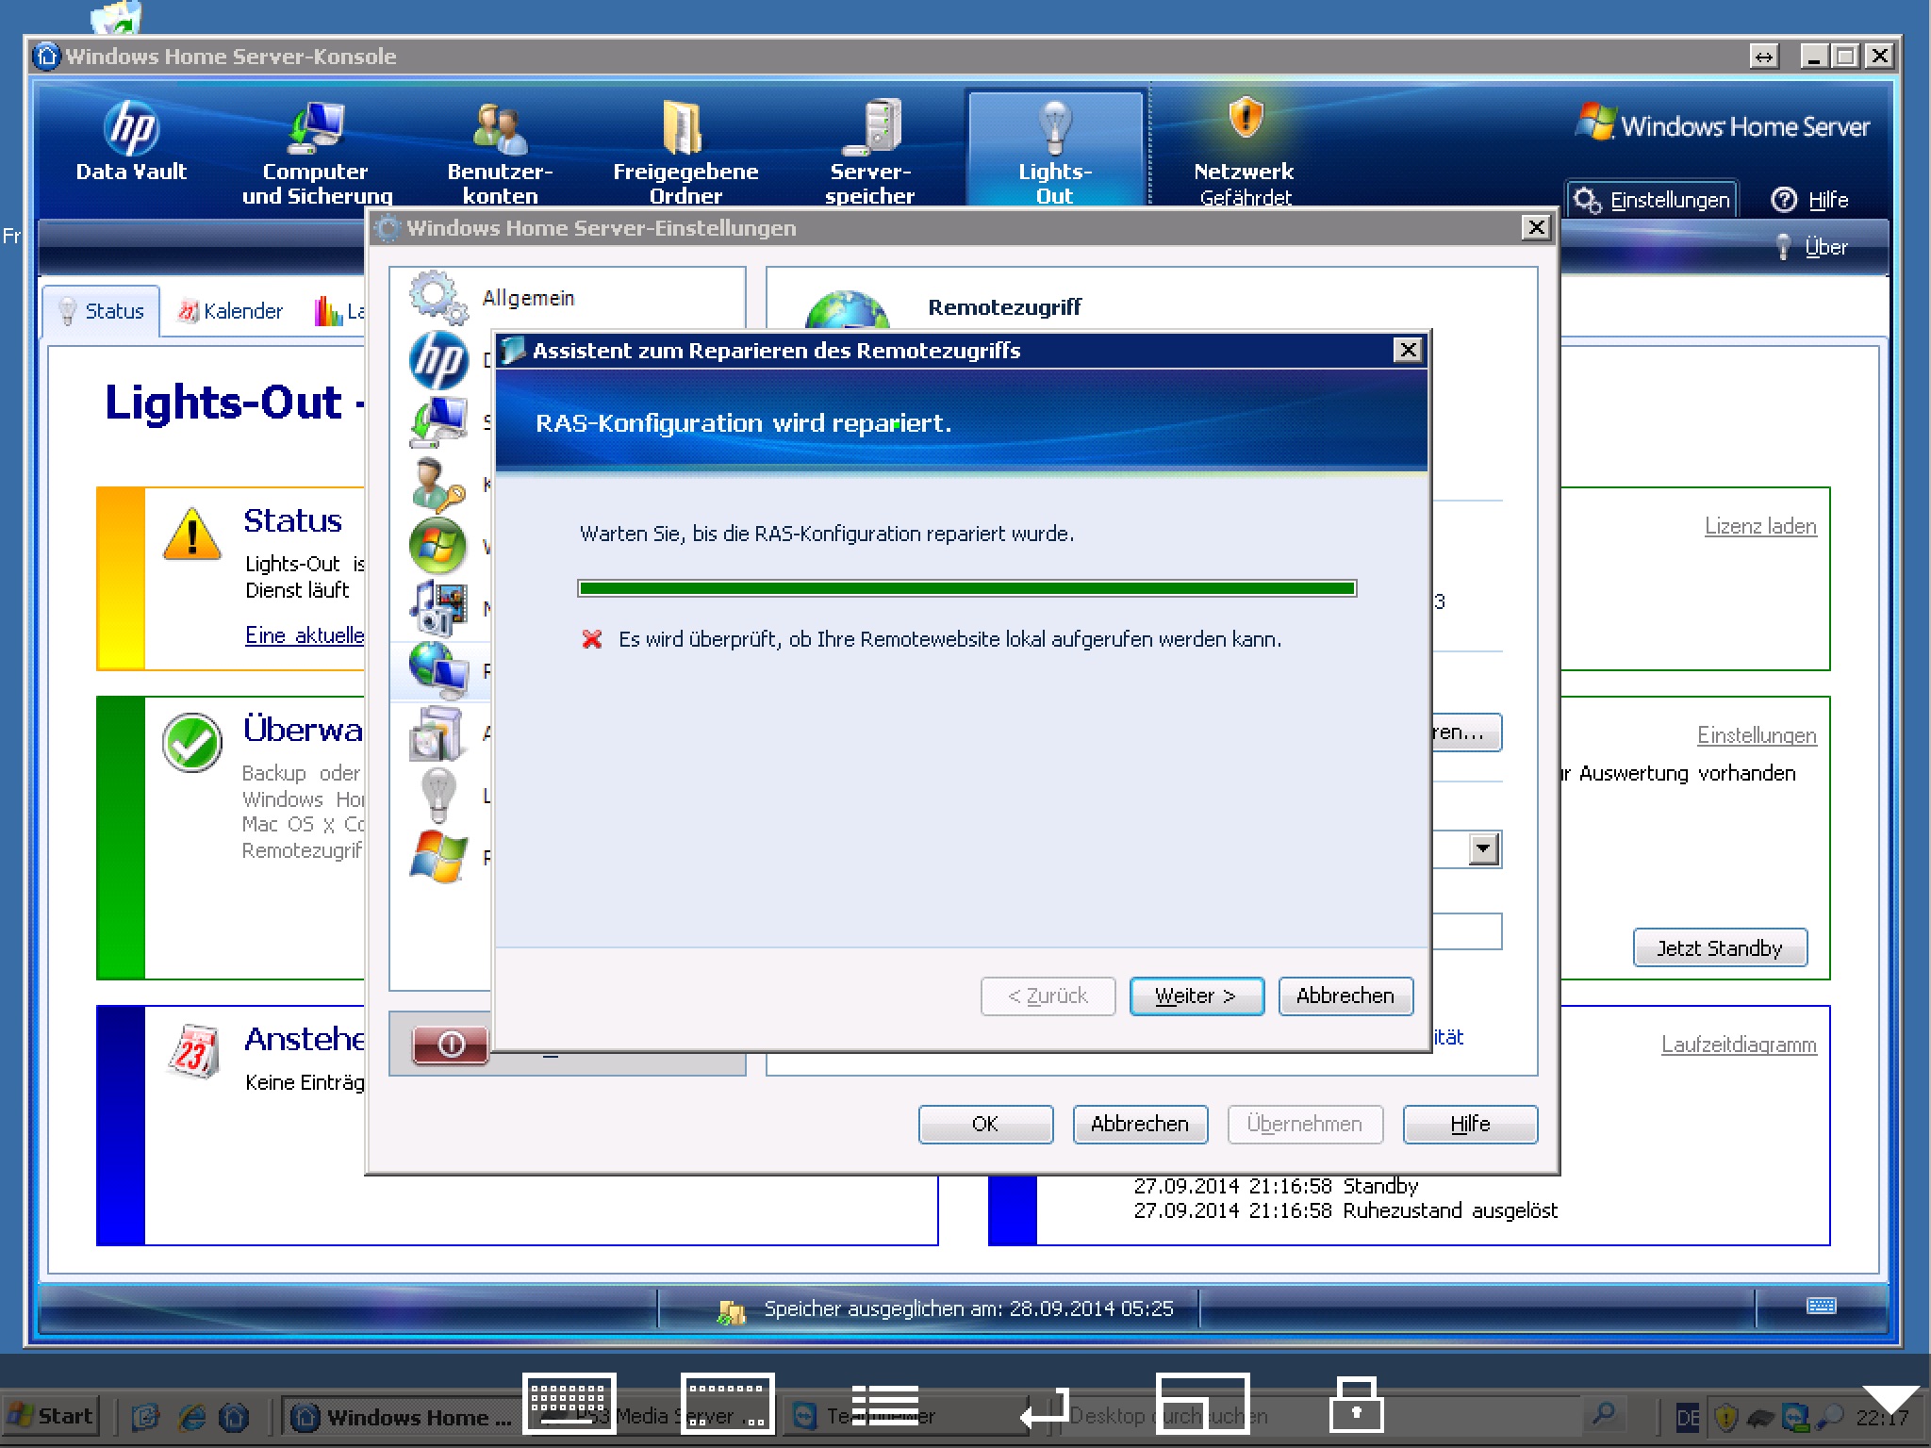Click the green checkmark Überwachung icon

pyautogui.click(x=192, y=743)
